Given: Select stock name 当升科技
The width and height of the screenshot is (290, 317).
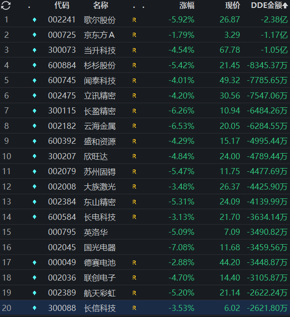Looking at the screenshot, I should [x=100, y=50].
